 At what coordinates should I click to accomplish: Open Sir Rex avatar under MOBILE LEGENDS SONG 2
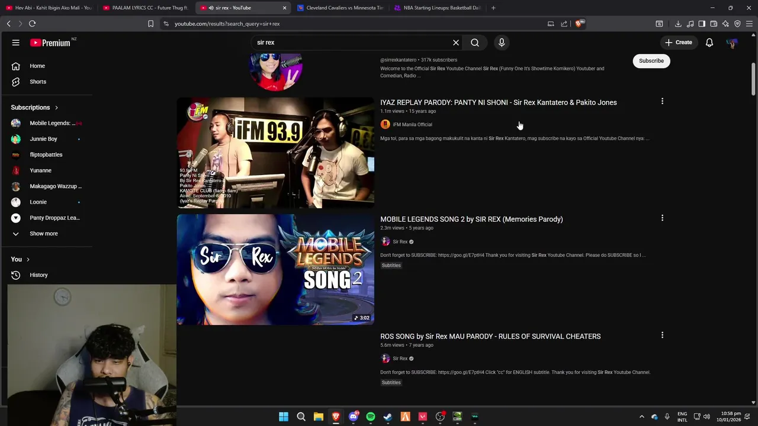click(386, 241)
